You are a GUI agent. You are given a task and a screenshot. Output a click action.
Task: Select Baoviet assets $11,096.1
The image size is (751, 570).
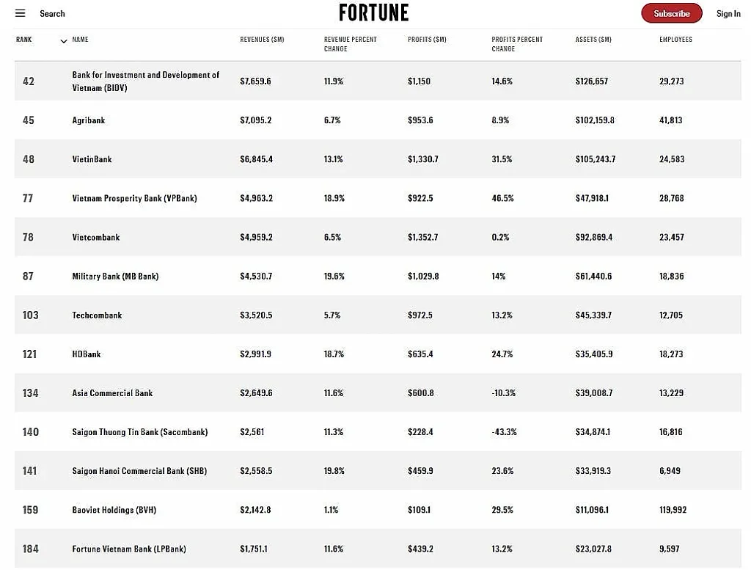[x=592, y=510]
